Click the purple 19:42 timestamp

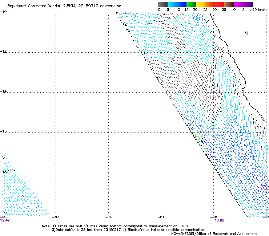click(x=5, y=220)
